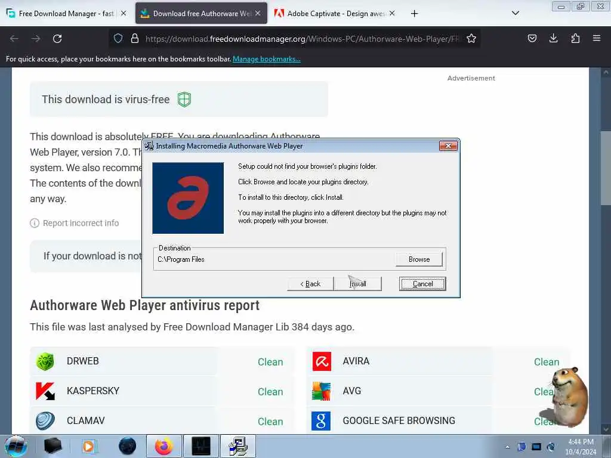Screen dimensions: 611x458
Task: Click the ClamAV antivirus logo
Action: pyautogui.click(x=45, y=420)
